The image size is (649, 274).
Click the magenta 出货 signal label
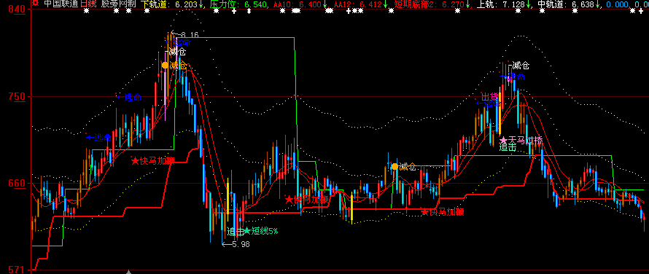[x=489, y=96]
